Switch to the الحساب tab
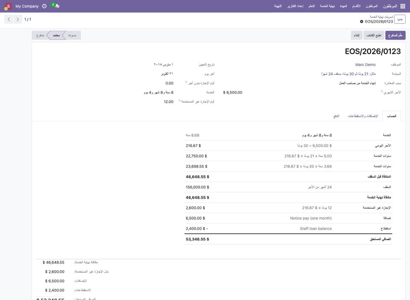This screenshot has height=300, width=410. 392,116
